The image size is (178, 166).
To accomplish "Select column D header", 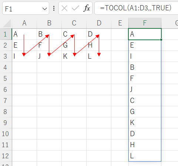I will coord(99,23).
